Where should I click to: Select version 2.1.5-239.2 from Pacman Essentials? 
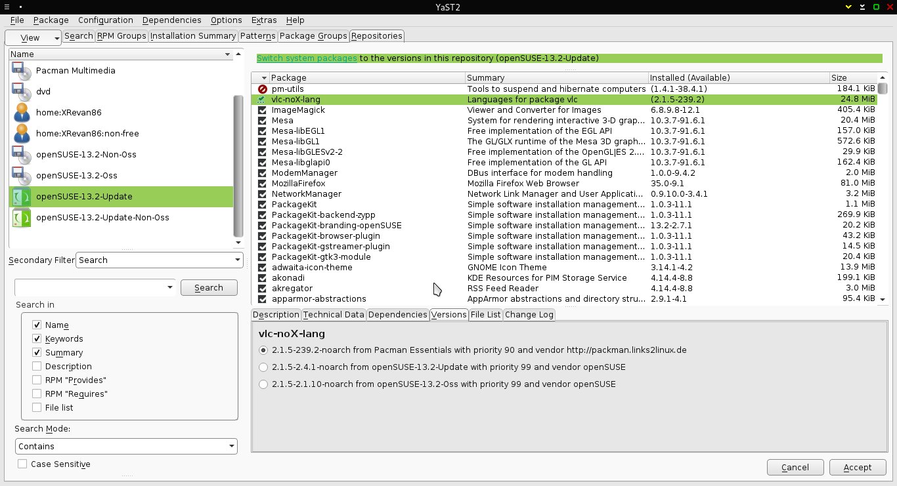(263, 350)
